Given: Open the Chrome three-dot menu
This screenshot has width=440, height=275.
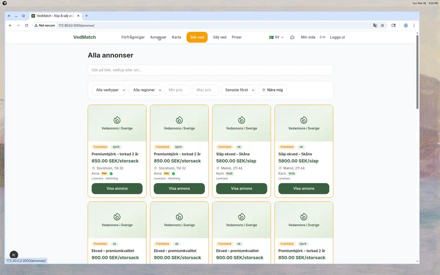Looking at the screenshot, I should pyautogui.click(x=414, y=25).
